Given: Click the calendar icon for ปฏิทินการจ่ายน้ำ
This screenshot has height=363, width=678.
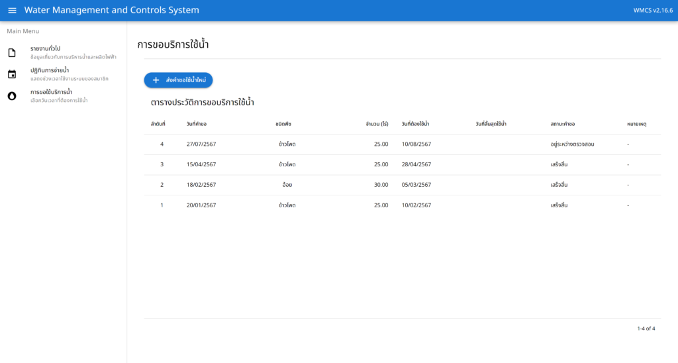Looking at the screenshot, I should [x=12, y=74].
